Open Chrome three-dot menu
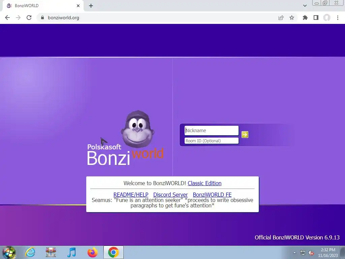The width and height of the screenshot is (345, 259). pyautogui.click(x=338, y=18)
